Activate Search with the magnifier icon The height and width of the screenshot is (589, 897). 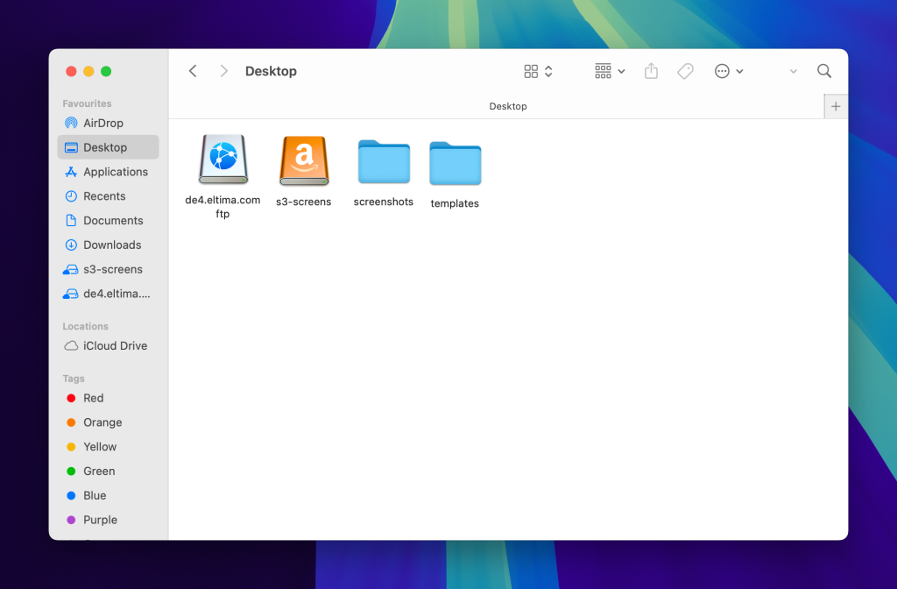click(x=823, y=71)
